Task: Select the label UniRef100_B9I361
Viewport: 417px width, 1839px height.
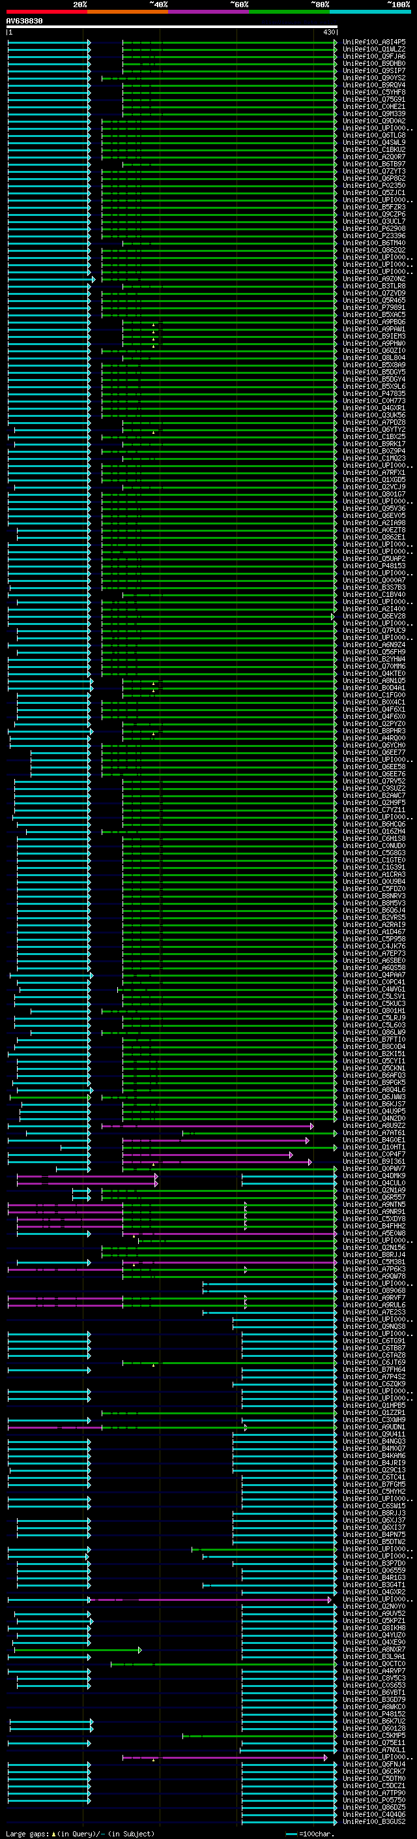Action: coord(373,1161)
